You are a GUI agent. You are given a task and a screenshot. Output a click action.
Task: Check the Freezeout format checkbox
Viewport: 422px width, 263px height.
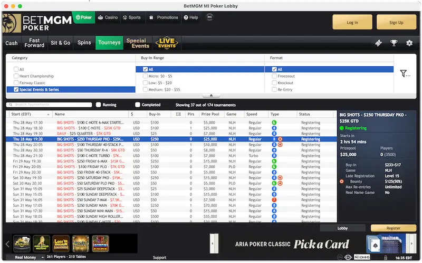click(x=274, y=76)
